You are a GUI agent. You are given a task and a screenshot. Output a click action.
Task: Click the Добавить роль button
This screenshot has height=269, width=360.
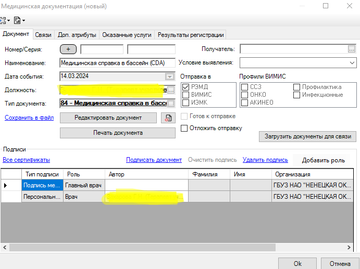pos(323,160)
